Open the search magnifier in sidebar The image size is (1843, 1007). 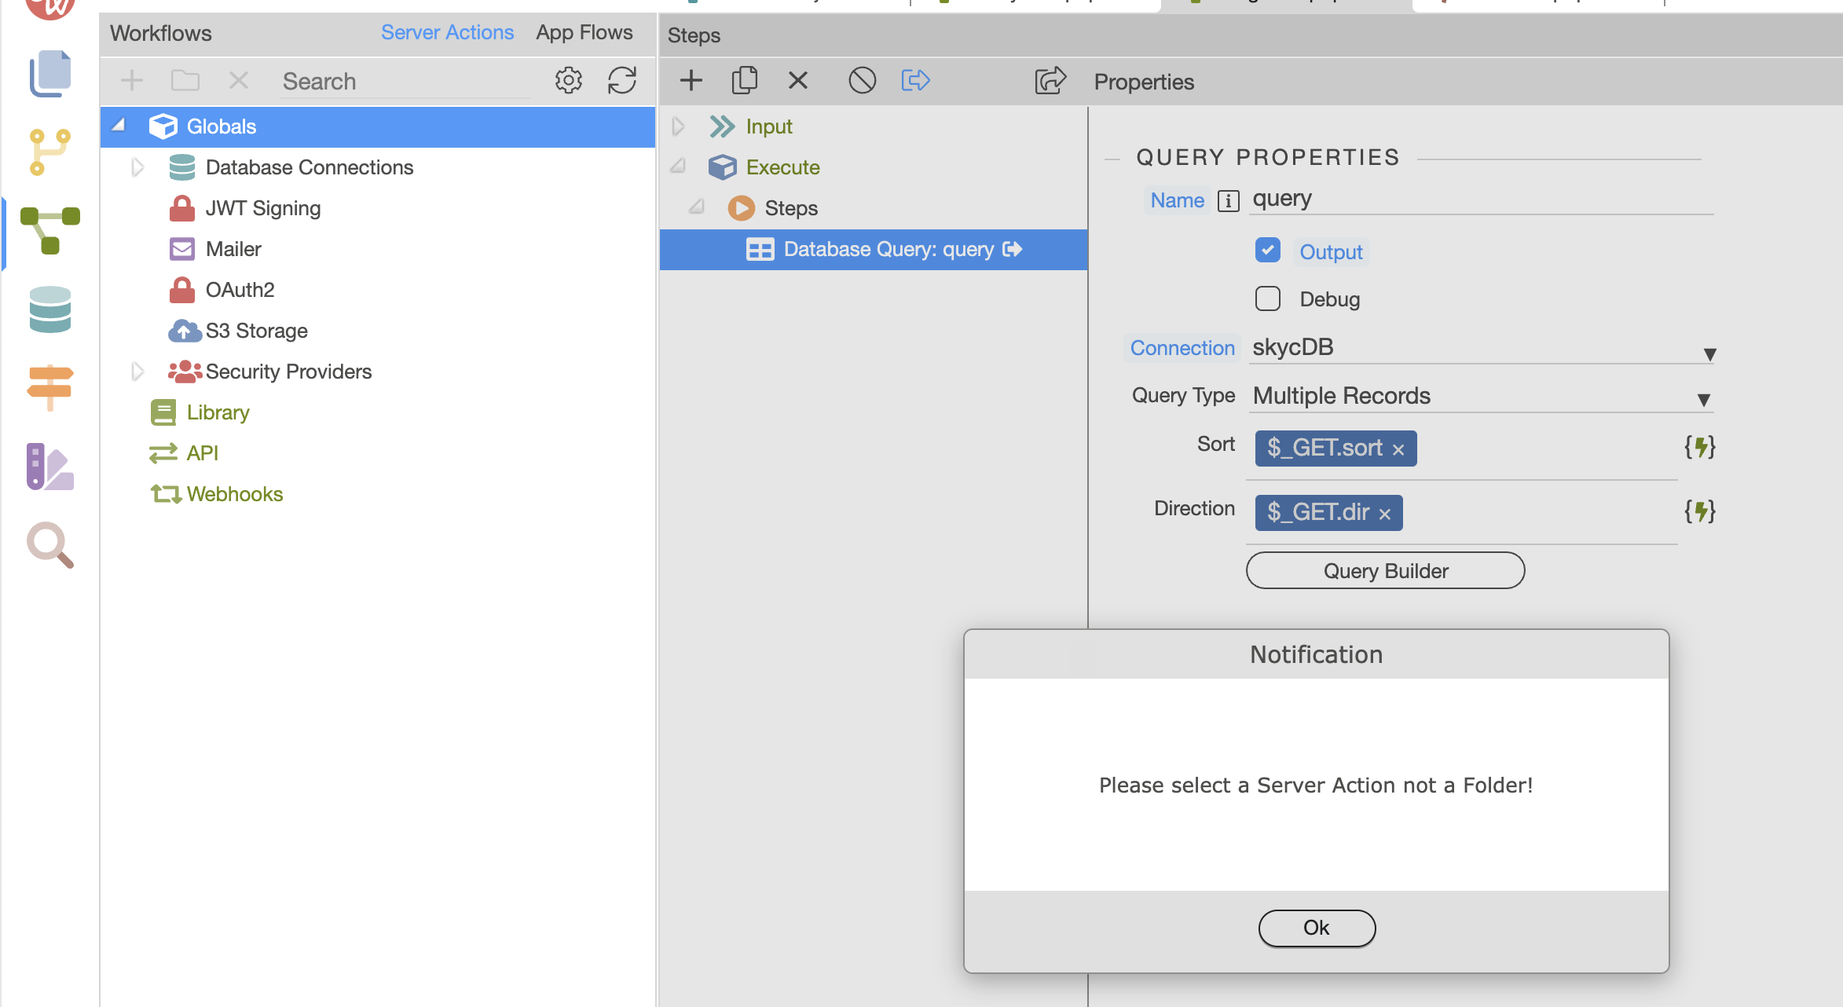50,544
